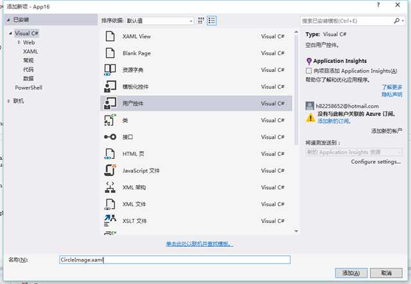Select PowerShell in the category tree
The image size is (411, 284).
[28, 87]
